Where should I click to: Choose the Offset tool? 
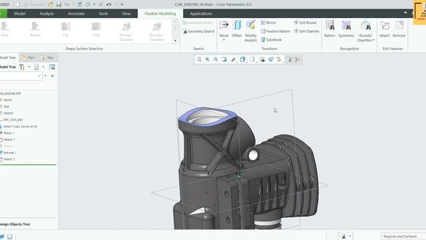[x=237, y=28]
